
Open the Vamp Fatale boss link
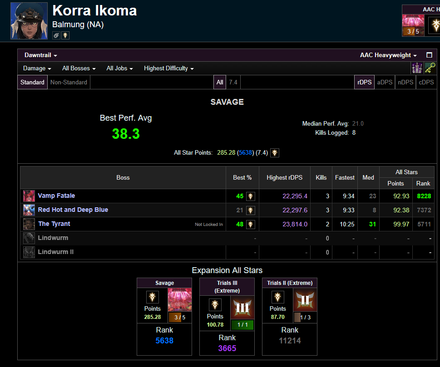(56, 196)
